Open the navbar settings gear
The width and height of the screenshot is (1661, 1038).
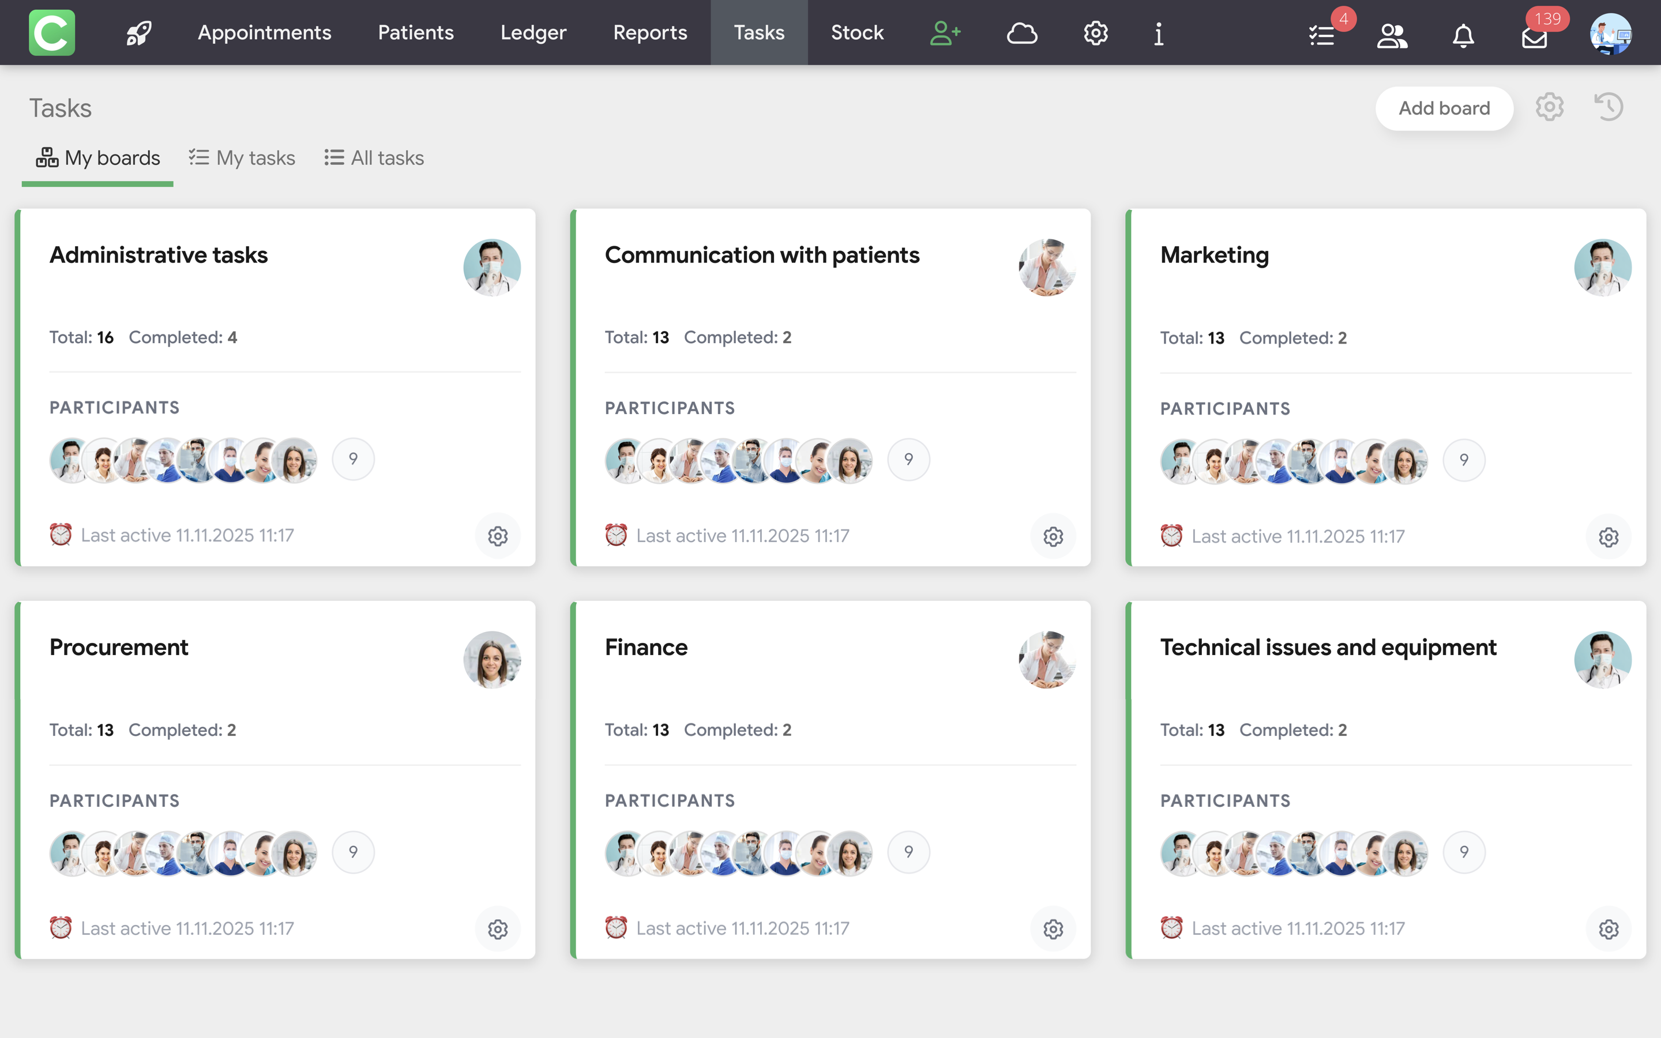pyautogui.click(x=1095, y=32)
